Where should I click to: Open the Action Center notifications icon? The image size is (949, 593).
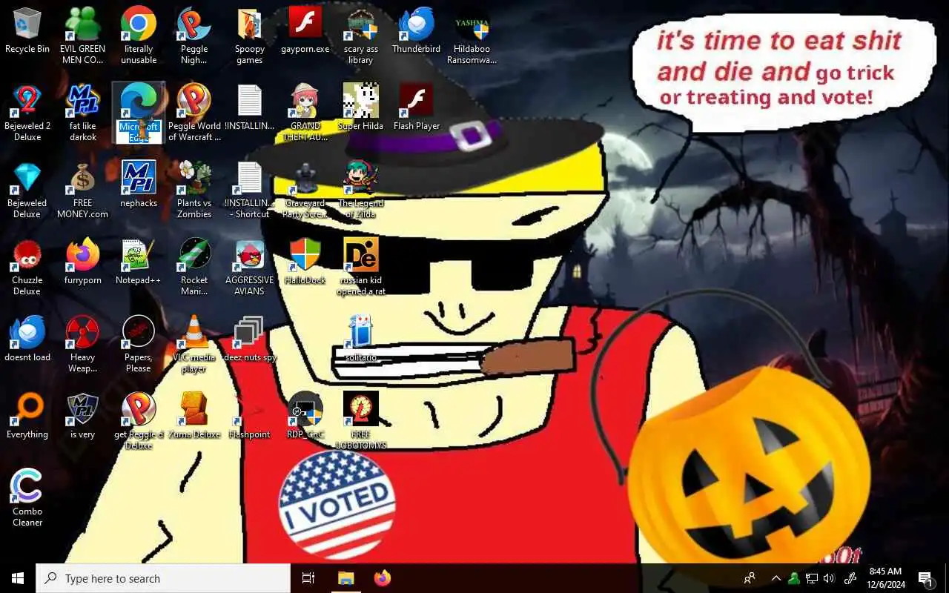click(x=926, y=578)
